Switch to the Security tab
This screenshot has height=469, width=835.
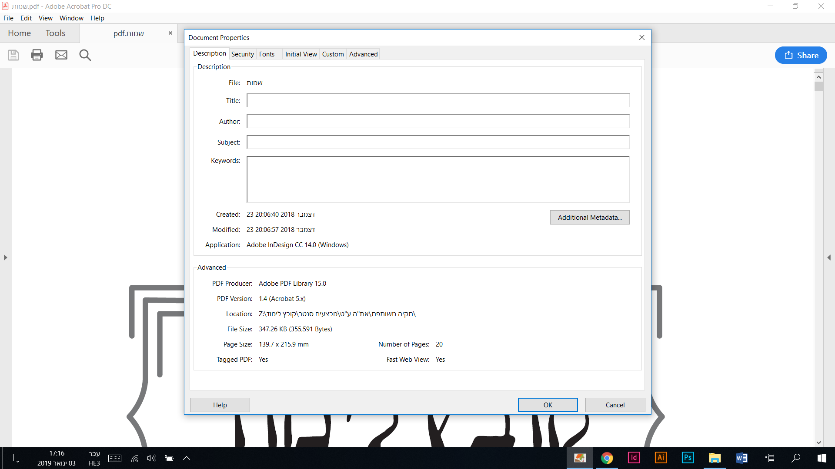click(x=242, y=54)
